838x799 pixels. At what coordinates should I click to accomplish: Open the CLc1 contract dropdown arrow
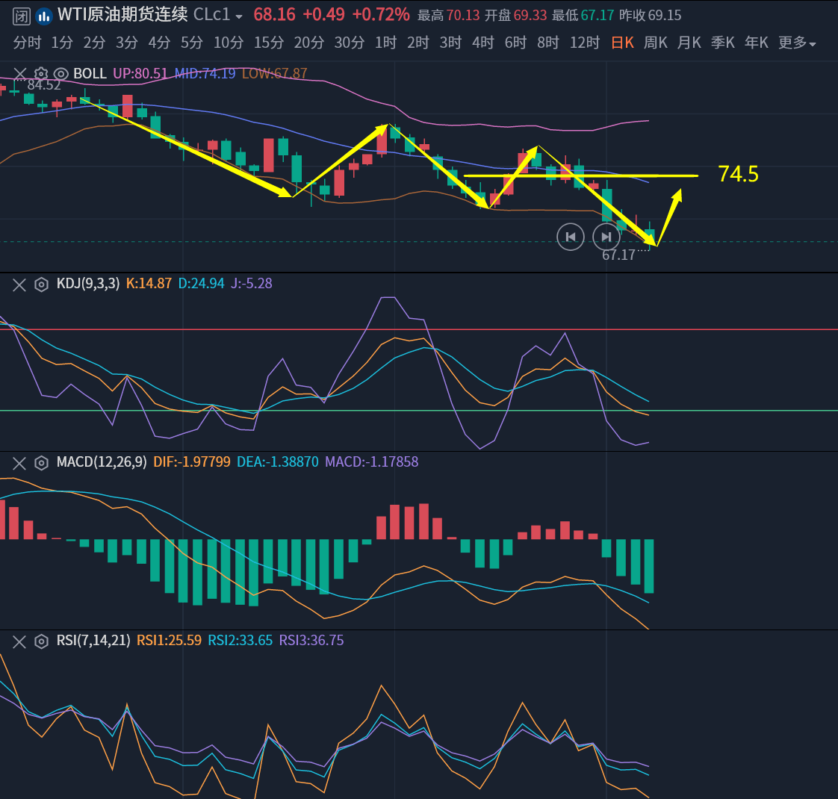pyautogui.click(x=239, y=16)
